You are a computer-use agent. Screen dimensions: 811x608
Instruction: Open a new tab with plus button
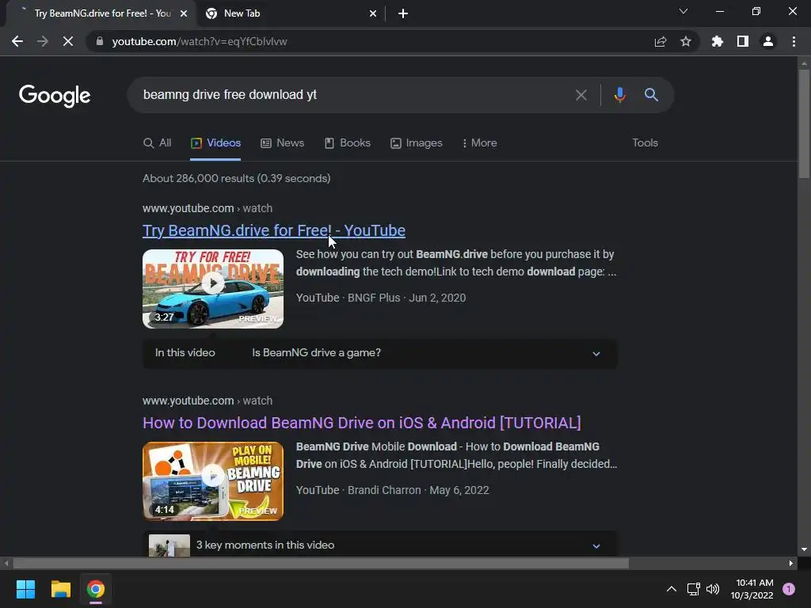point(403,13)
